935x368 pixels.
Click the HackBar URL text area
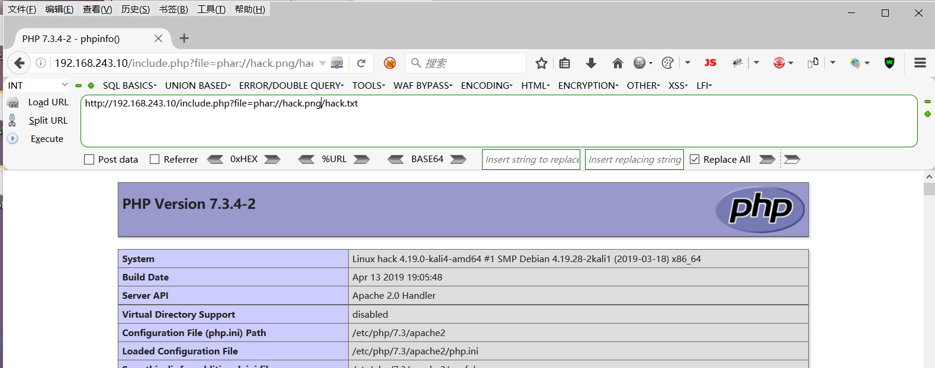point(499,121)
